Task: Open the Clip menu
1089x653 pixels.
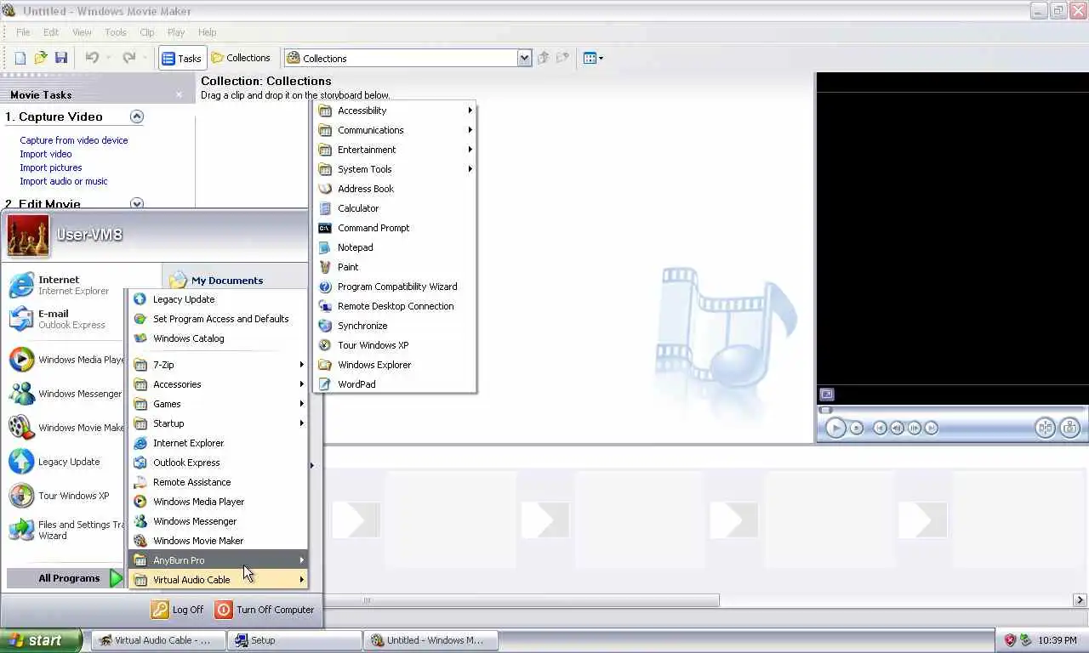Action: [147, 32]
